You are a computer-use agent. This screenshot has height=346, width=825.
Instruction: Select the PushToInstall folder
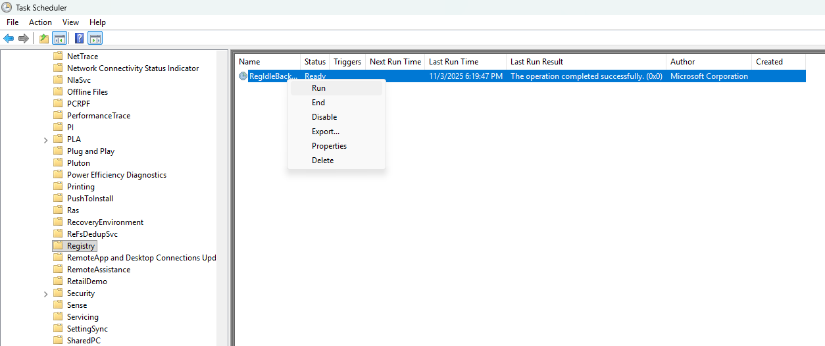90,199
